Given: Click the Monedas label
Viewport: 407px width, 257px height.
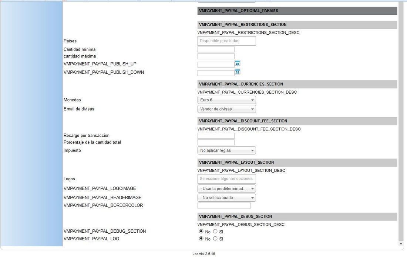Looking at the screenshot, I should [72, 100].
